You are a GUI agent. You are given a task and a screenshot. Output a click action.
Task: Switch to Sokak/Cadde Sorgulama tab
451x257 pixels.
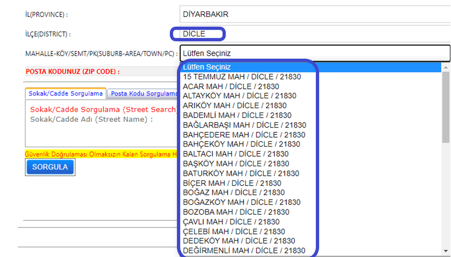(x=65, y=94)
